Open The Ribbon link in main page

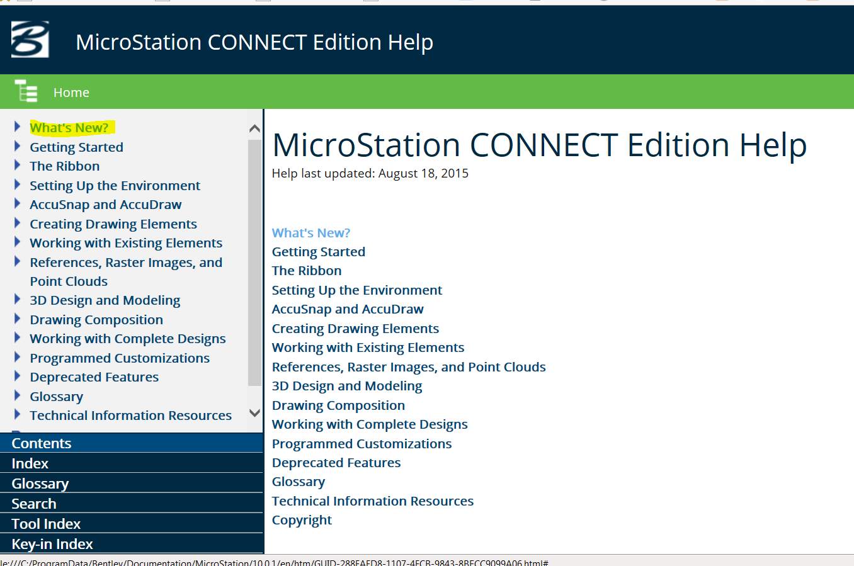tap(307, 271)
